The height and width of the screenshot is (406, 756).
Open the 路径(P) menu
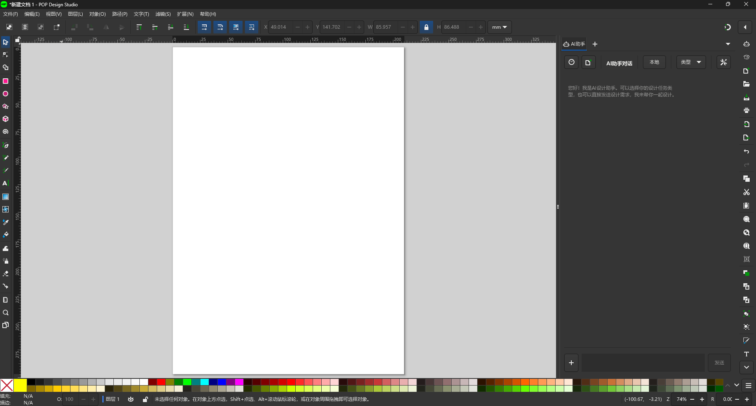120,14
